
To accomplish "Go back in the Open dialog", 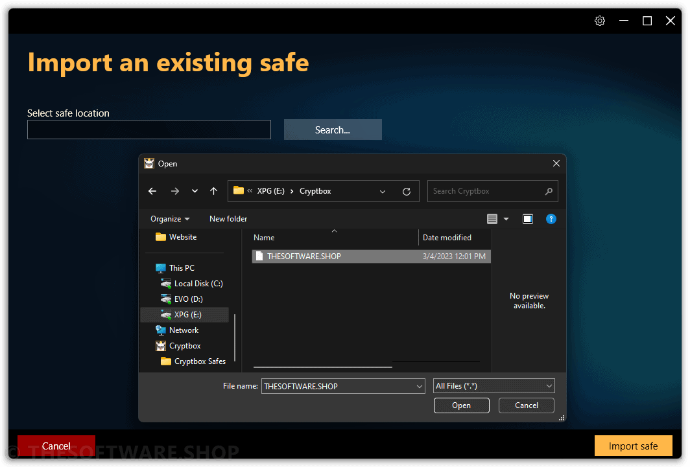I will click(152, 191).
